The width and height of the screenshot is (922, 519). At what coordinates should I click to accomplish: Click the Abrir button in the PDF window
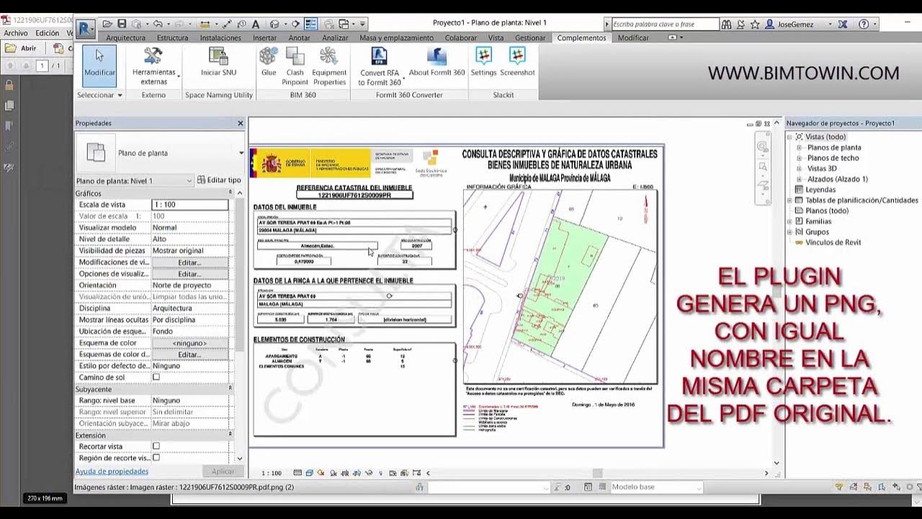point(22,48)
